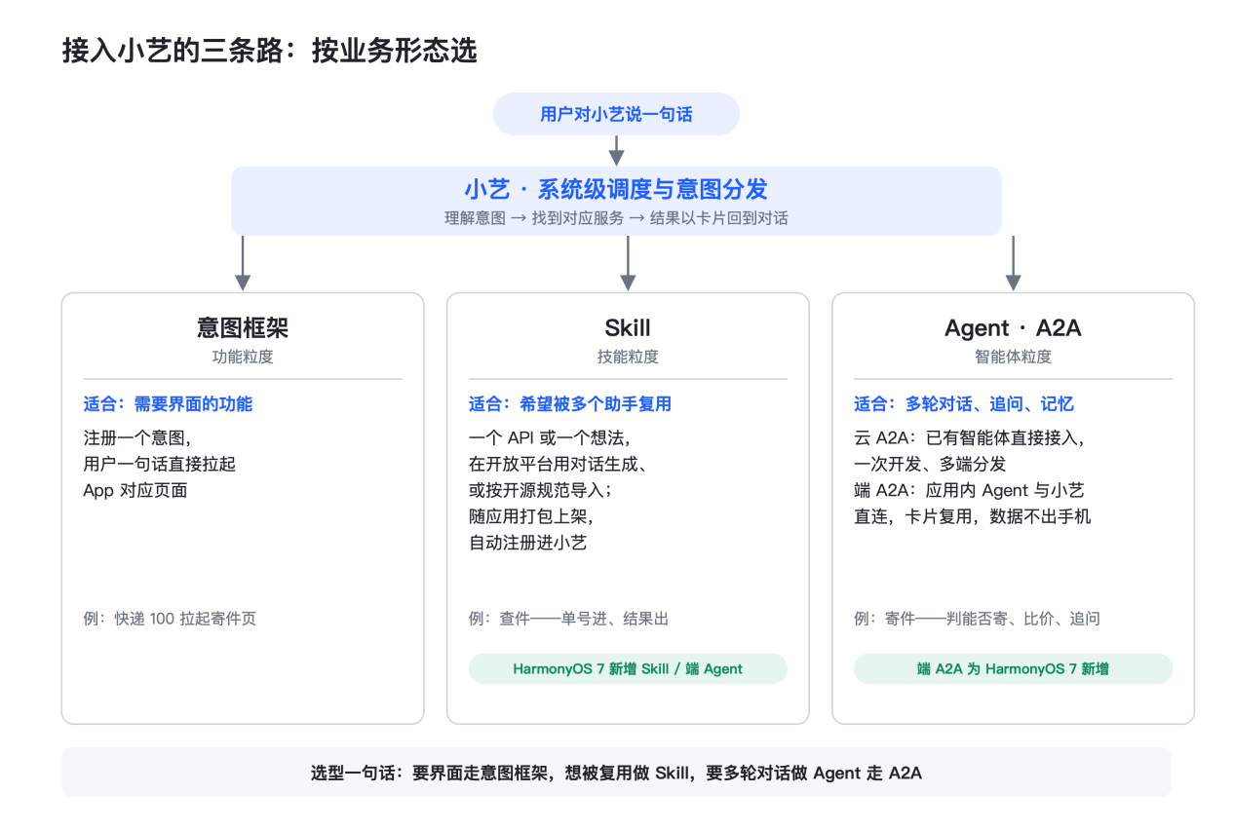Image resolution: width=1233 pixels, height=832 pixels.
Task: Click 适合：多轮对话、追问、记忆
Action: tap(963, 403)
